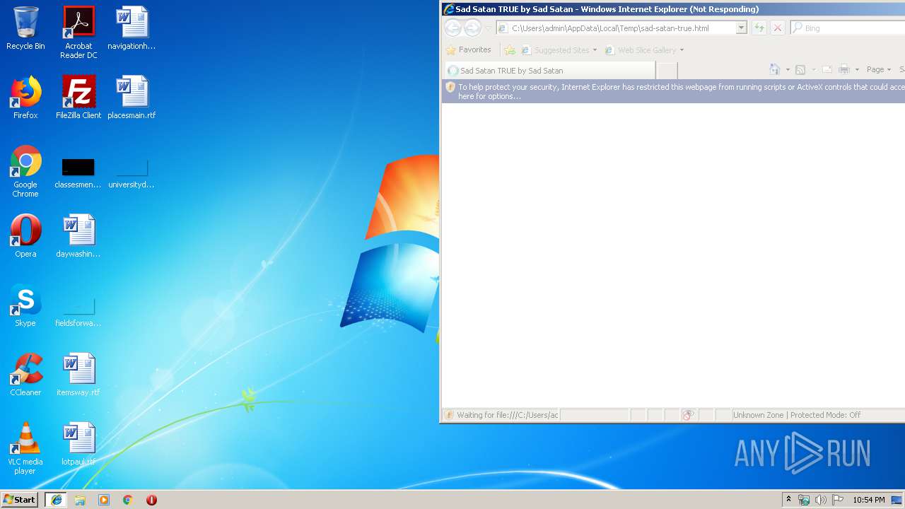905x509 pixels.
Task: Click the Read Mail envelope icon
Action: click(827, 69)
